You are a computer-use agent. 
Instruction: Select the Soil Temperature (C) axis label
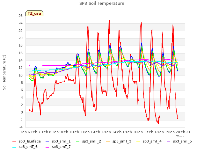tap(4, 72)
